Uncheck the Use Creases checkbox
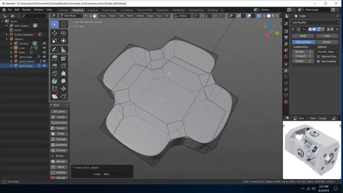Screen dimensions: 343x193 (x=318, y=62)
